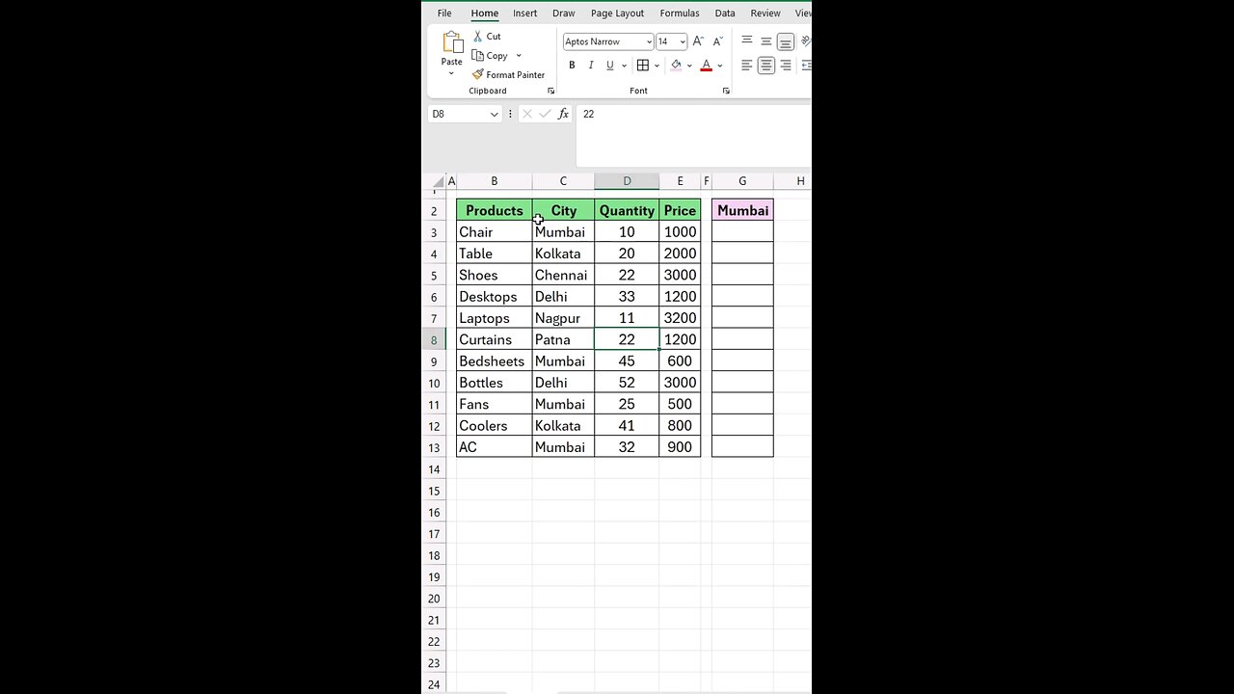1234x694 pixels.
Task: Select the Nagpur cell
Action: (563, 318)
